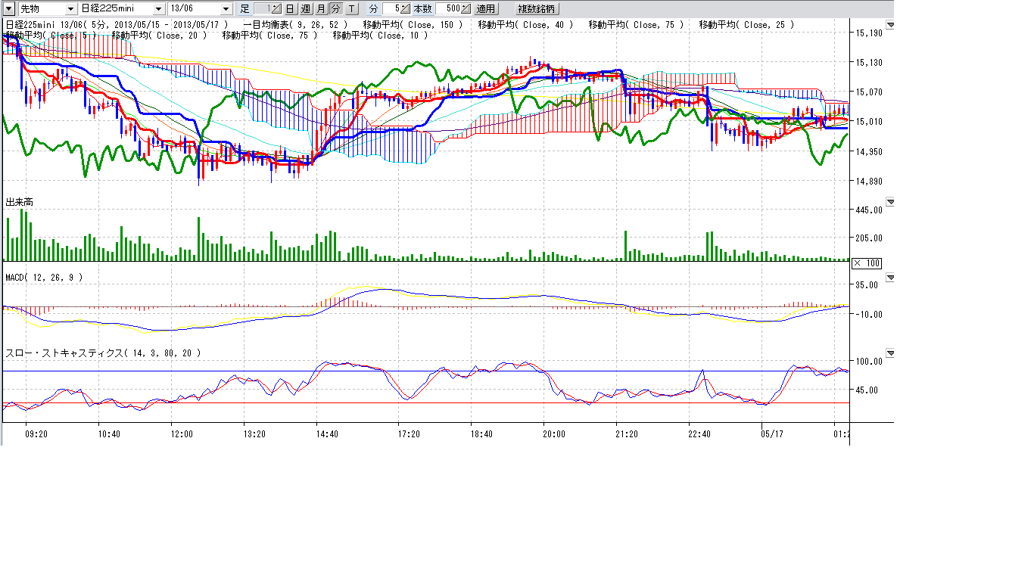Expand the 13/06 contract month dropdown
The width and height of the screenshot is (1034, 581).
(x=226, y=9)
